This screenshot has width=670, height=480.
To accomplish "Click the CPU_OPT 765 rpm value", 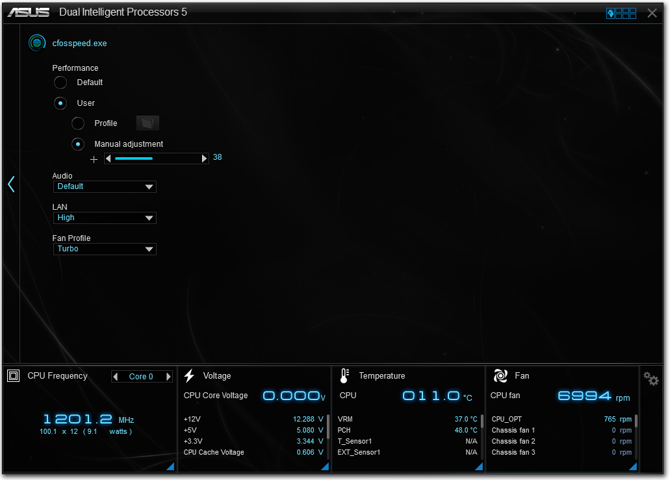I will coord(618,419).
